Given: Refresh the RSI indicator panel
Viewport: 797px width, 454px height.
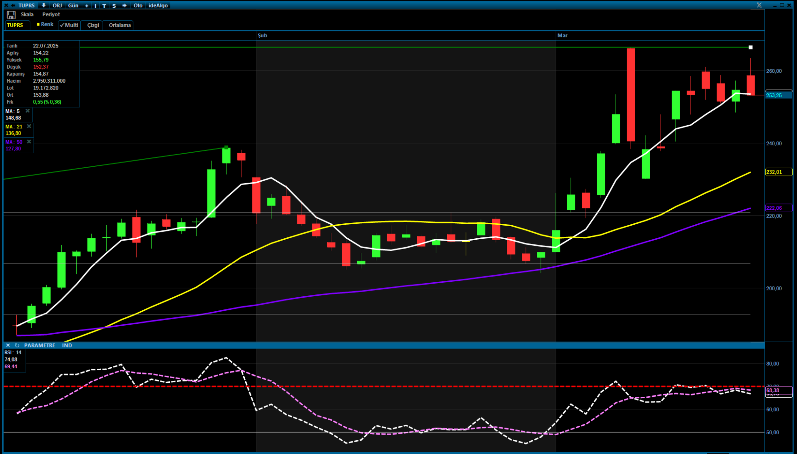Looking at the screenshot, I should click(x=17, y=345).
